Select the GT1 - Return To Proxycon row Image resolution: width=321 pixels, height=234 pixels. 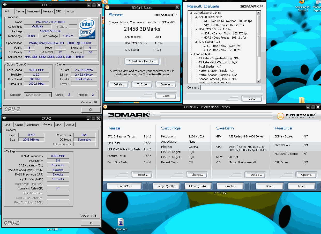coord(228,21)
